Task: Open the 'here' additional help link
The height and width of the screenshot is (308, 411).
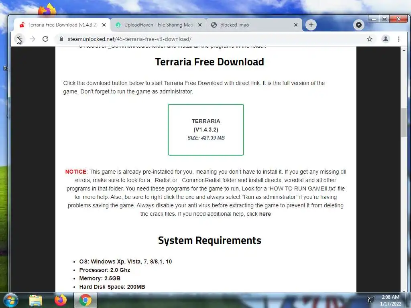Action: click(x=265, y=214)
